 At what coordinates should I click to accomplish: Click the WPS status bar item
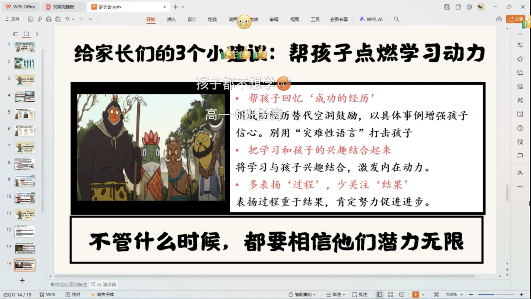47,294
